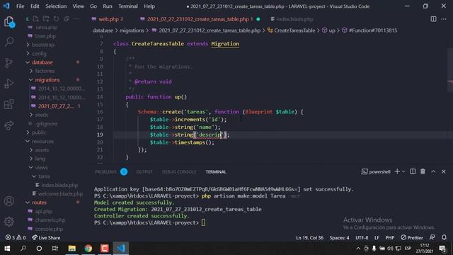Open editor More Actions ellipsis
This screenshot has width=453, height=255.
[x=444, y=19]
